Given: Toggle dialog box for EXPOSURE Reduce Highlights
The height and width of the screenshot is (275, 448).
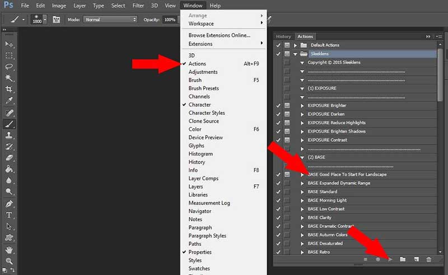Looking at the screenshot, I should [287, 123].
